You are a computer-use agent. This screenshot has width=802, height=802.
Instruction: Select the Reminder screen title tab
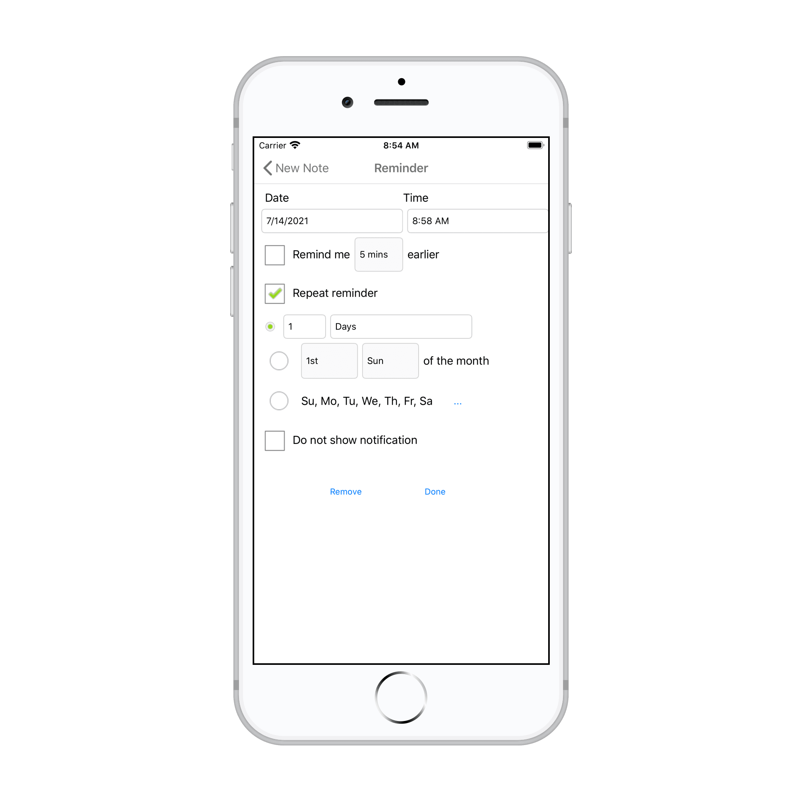pyautogui.click(x=401, y=168)
